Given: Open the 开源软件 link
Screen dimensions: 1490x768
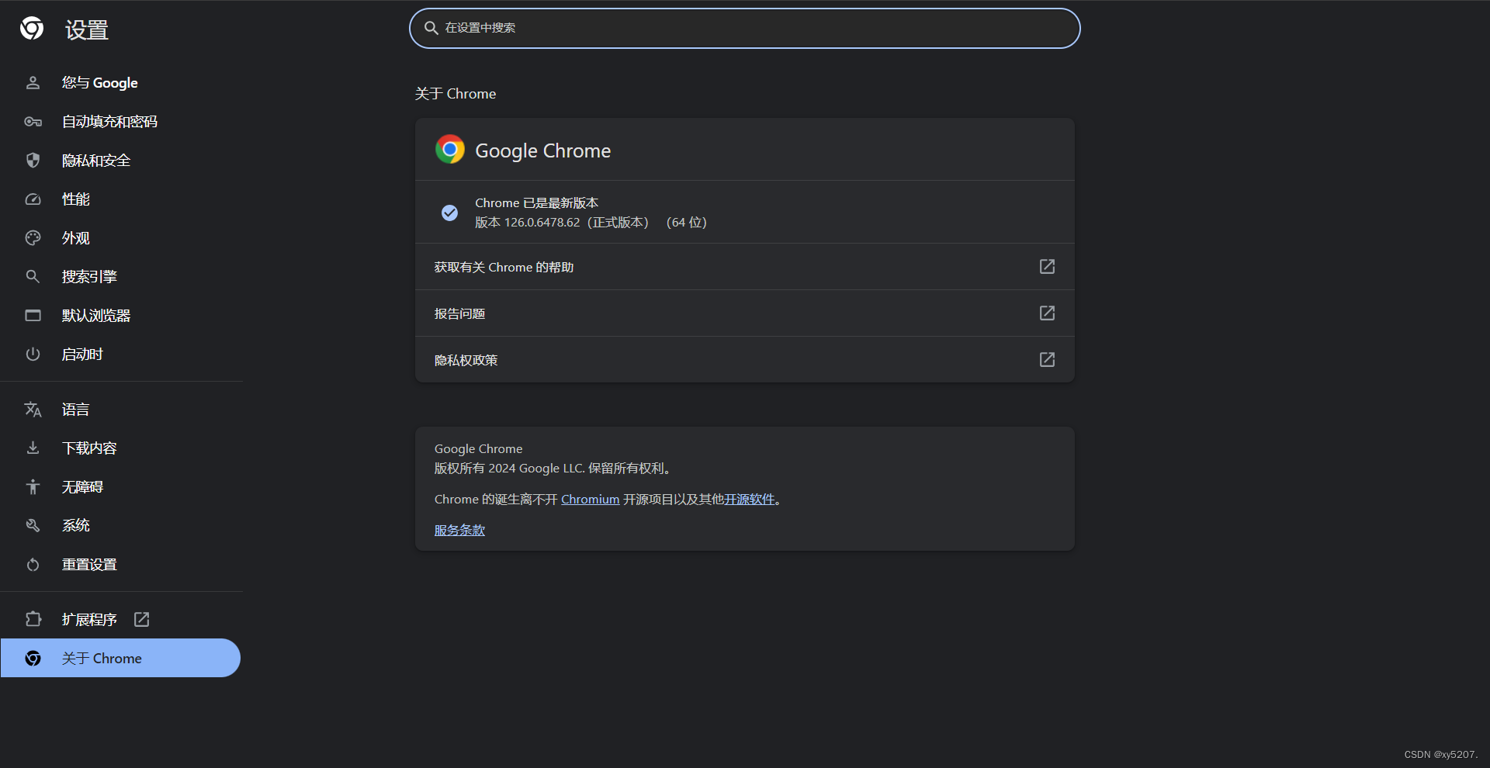Looking at the screenshot, I should pyautogui.click(x=750, y=499).
